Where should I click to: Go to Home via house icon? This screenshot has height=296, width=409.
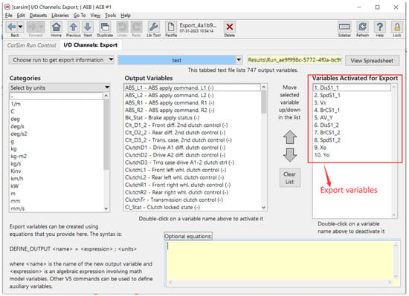(x=56, y=27)
